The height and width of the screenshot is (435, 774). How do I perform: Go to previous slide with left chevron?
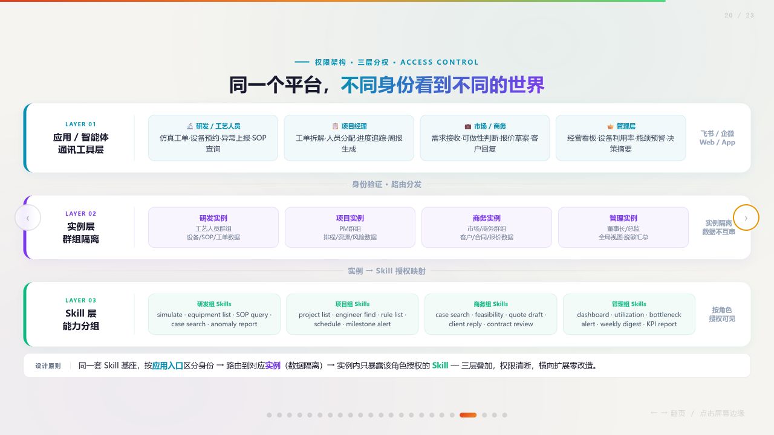28,217
